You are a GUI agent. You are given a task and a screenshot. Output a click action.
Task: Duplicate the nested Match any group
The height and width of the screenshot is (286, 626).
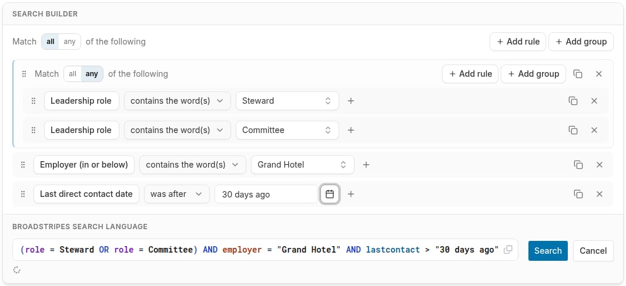[578, 74]
